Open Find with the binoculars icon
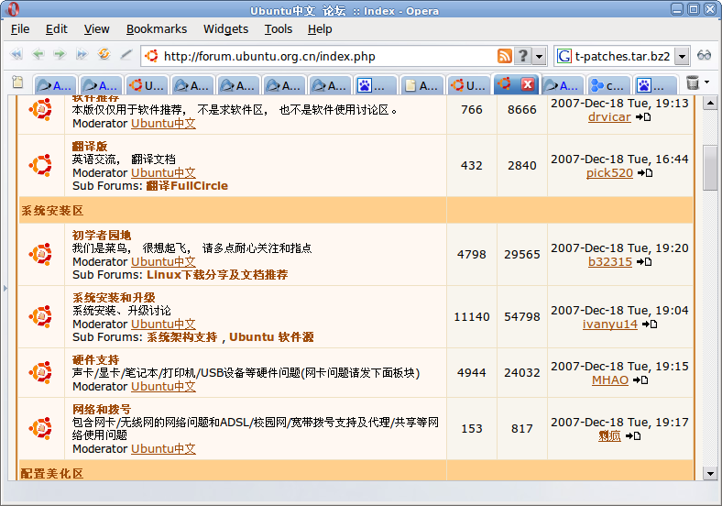722x506 pixels. tap(704, 55)
